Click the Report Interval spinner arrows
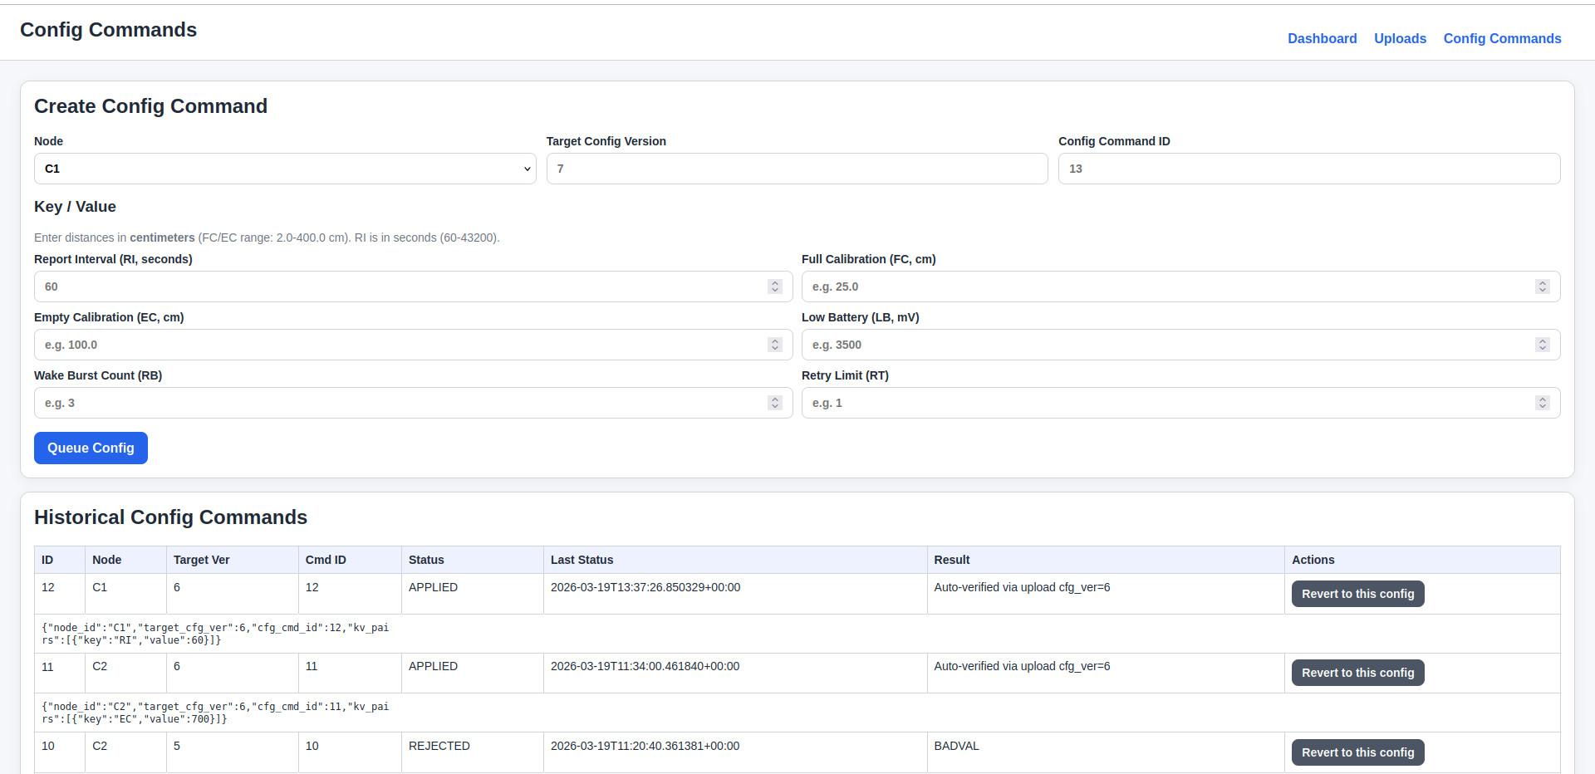This screenshot has height=774, width=1595. click(x=774, y=287)
